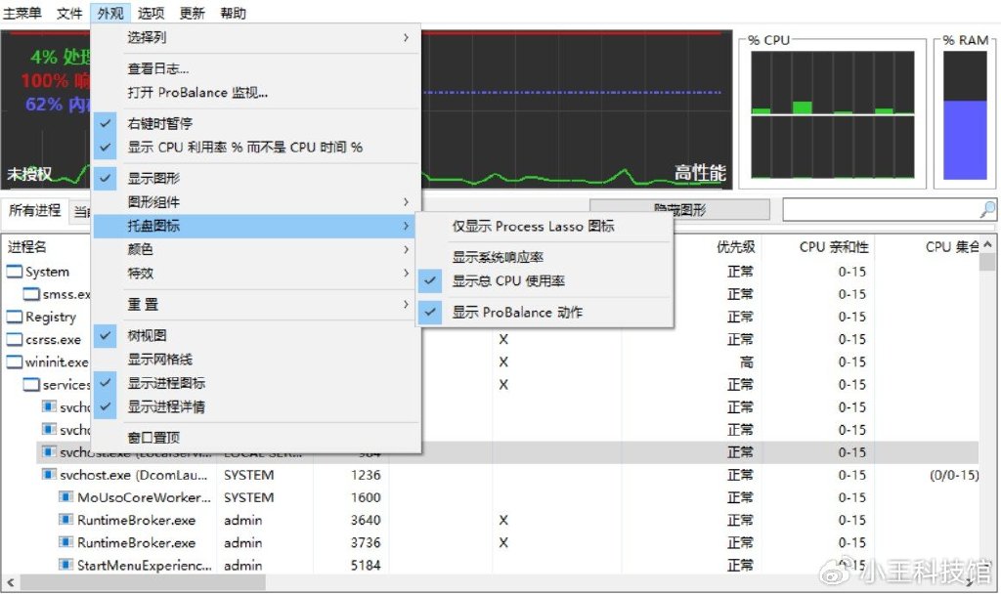This screenshot has height=595, width=1001.
Task: Toggle 右键时暂停 option
Action: 256,123
